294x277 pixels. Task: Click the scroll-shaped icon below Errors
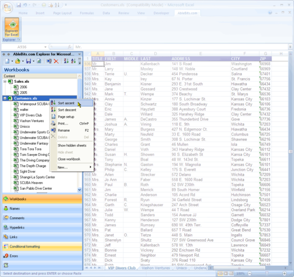click(6, 265)
